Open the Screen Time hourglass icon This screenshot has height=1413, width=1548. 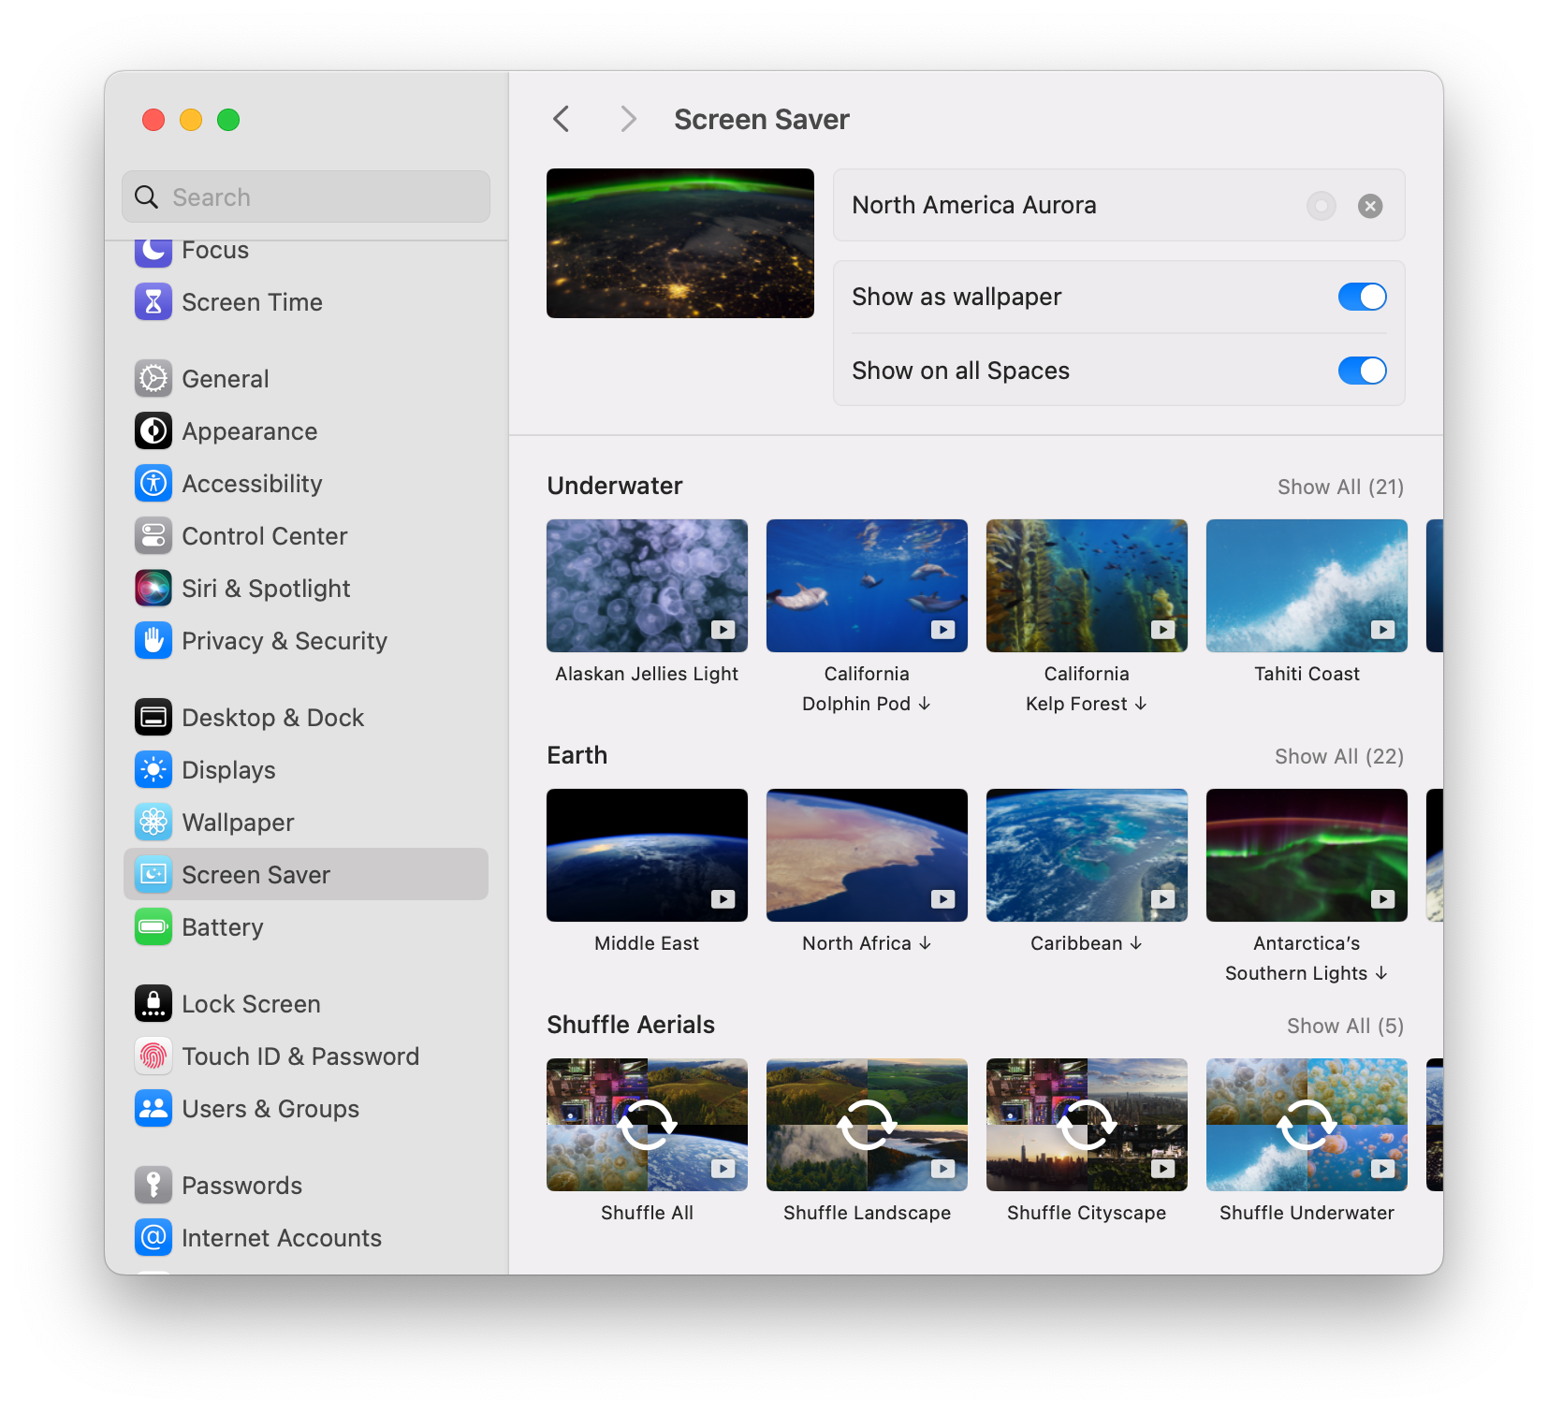(153, 302)
